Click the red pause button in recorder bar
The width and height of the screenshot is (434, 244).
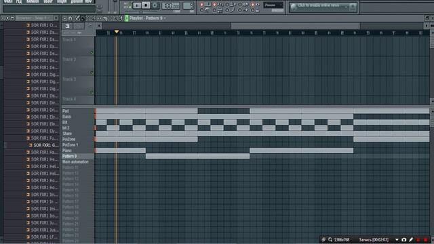coord(418,240)
